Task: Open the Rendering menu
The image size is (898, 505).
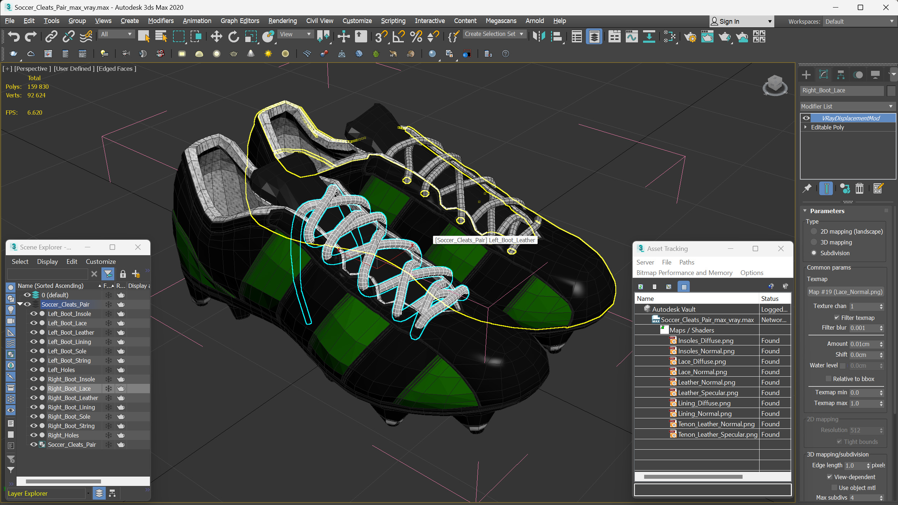Action: pyautogui.click(x=283, y=21)
